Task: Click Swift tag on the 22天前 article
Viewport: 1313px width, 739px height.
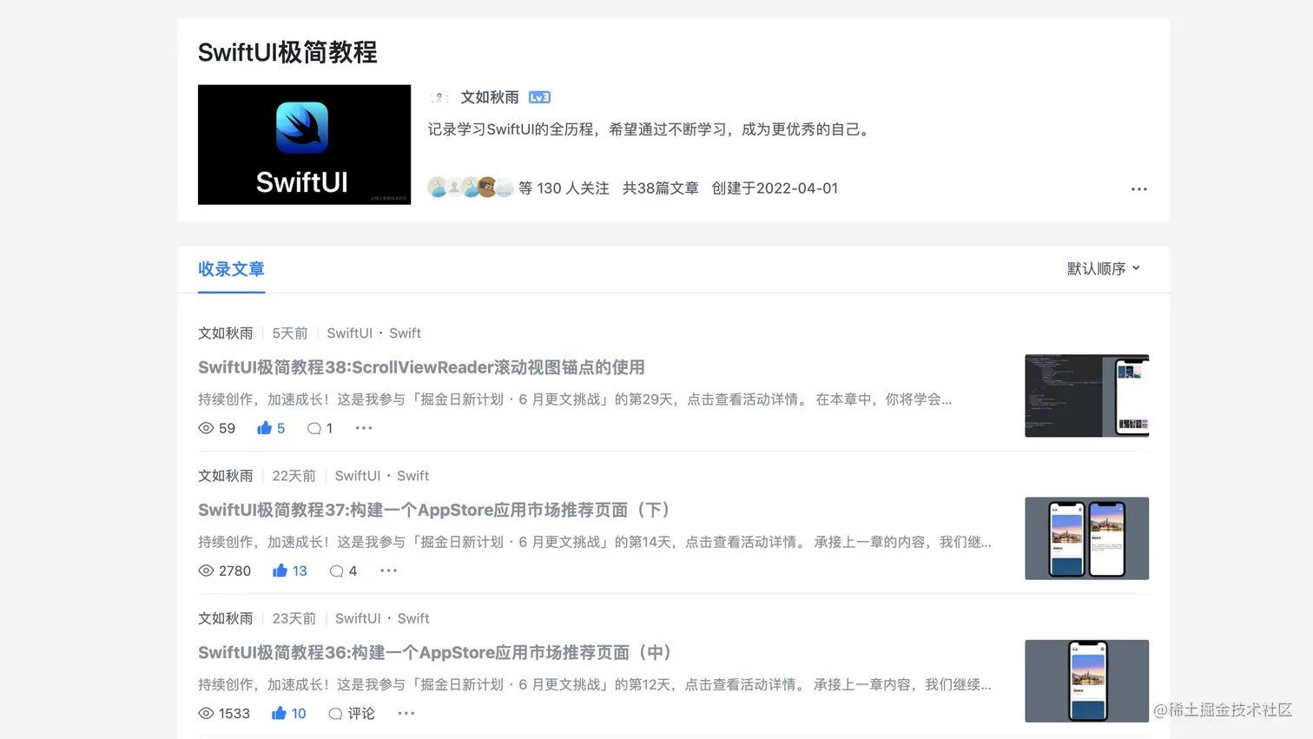Action: pyautogui.click(x=413, y=476)
